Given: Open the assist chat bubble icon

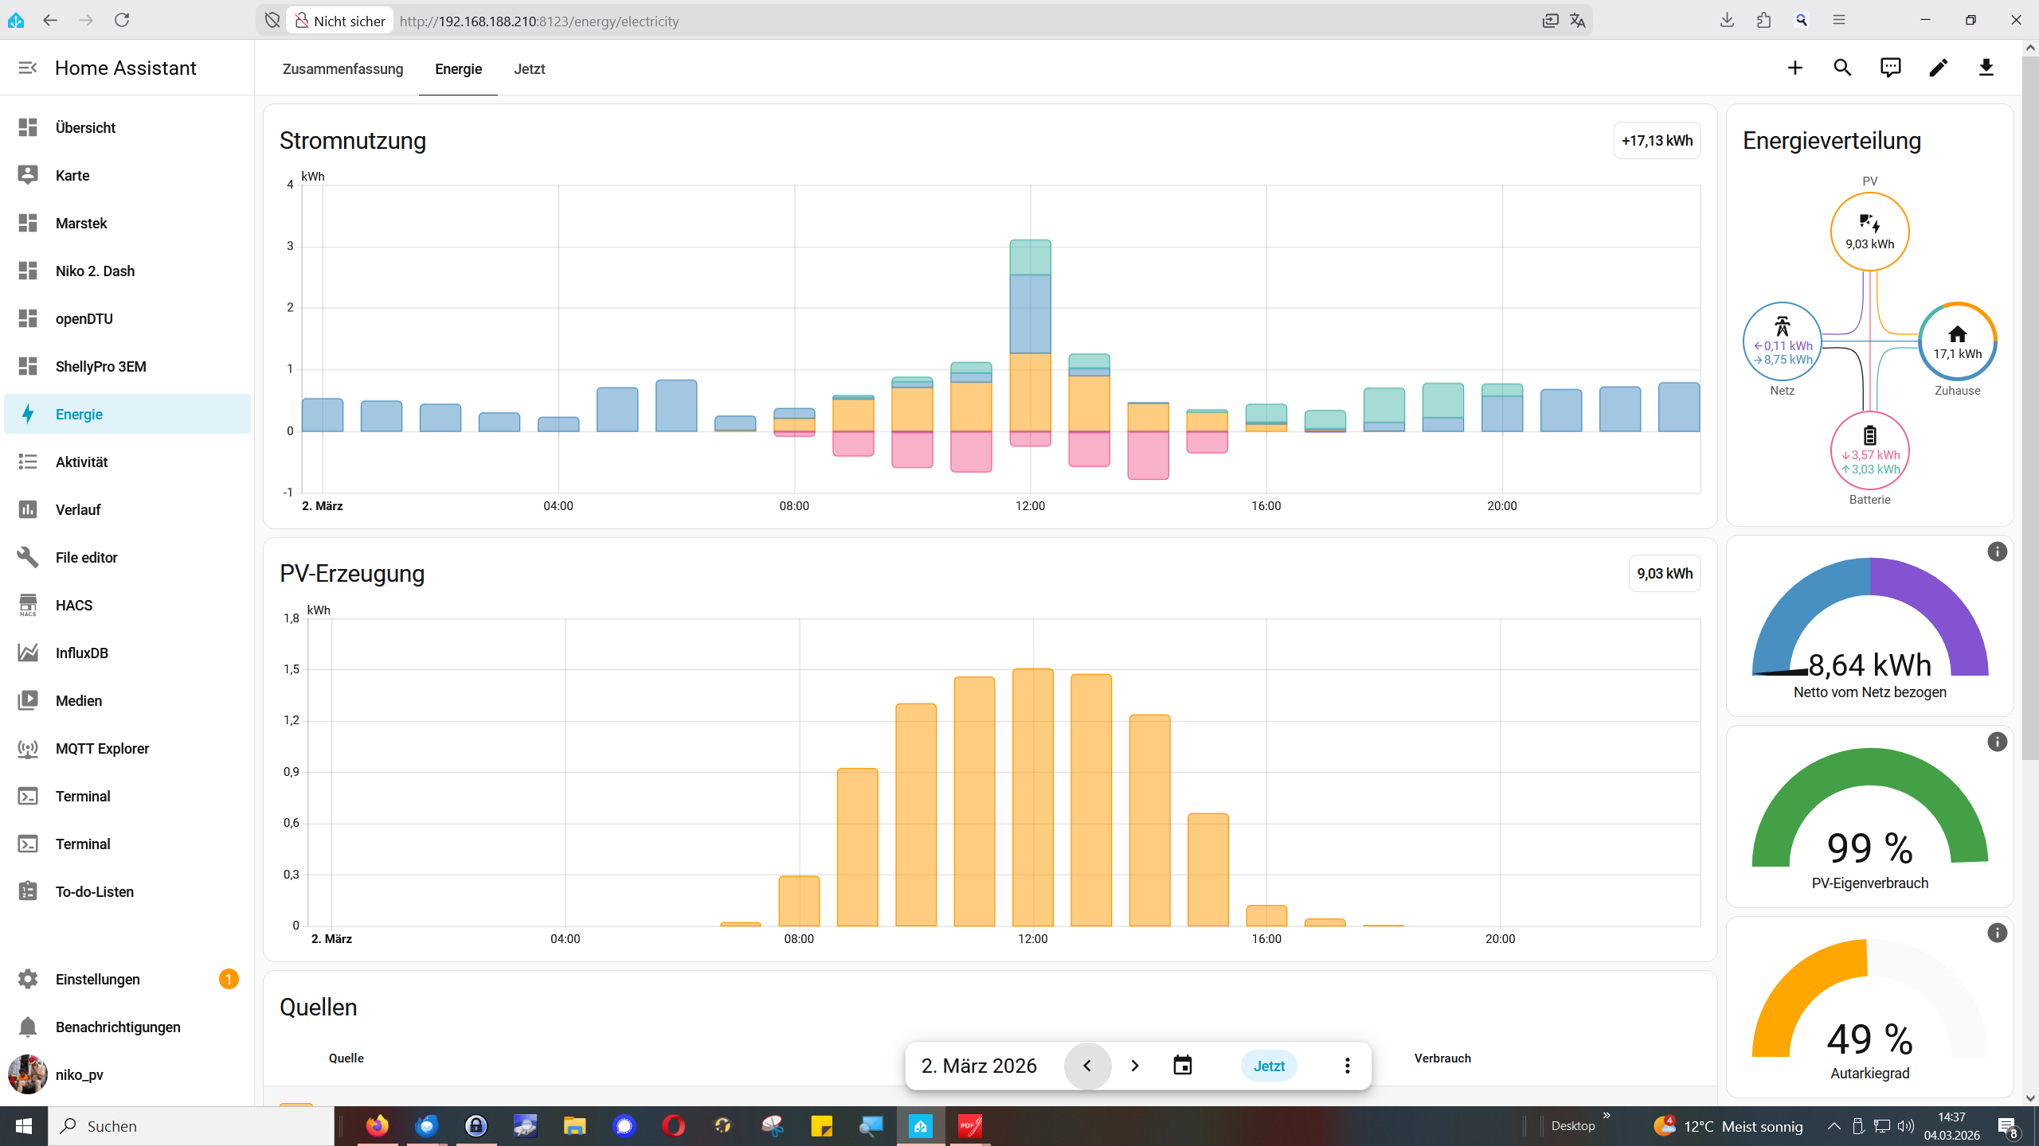Looking at the screenshot, I should tap(1890, 68).
